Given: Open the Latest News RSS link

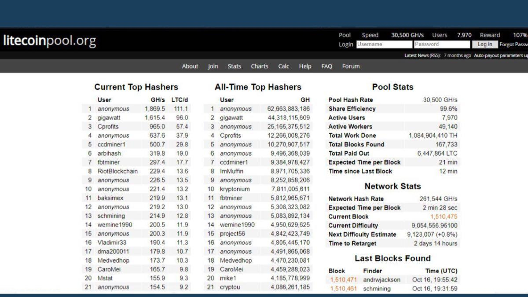Looking at the screenshot, I should tap(422, 55).
